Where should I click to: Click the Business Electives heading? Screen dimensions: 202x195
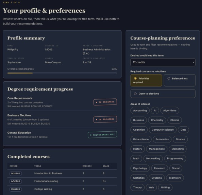(x=19, y=115)
